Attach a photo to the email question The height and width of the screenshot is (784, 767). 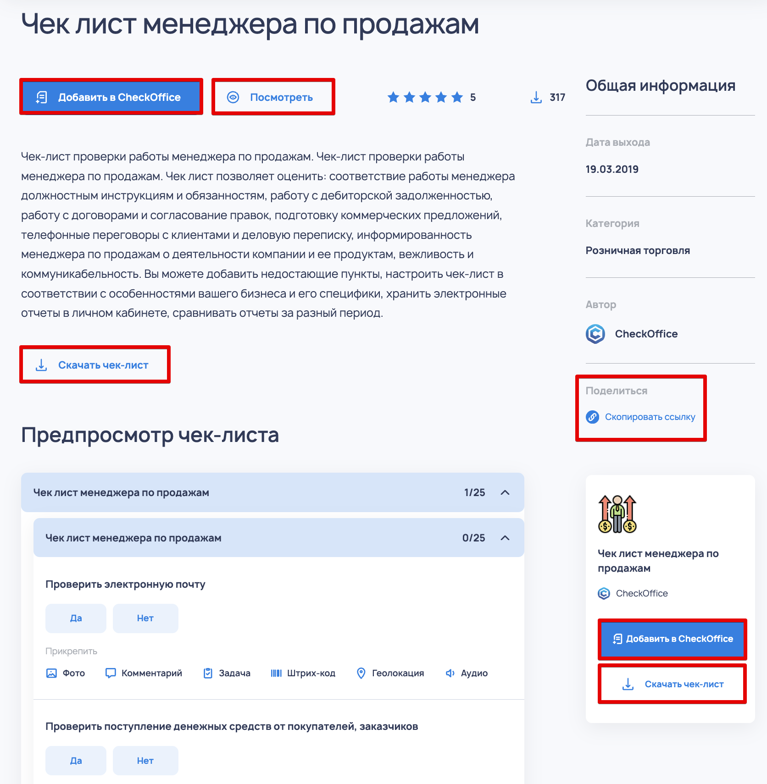[x=52, y=673]
